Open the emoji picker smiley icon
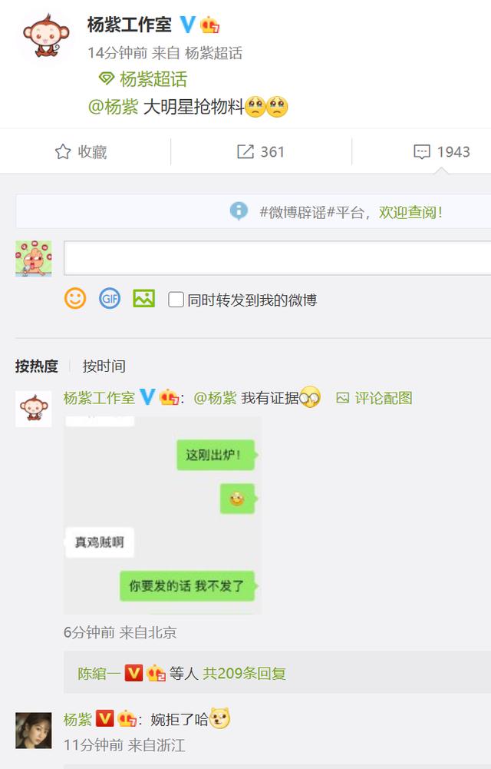Screen dimensions: 491x769 [x=75, y=298]
